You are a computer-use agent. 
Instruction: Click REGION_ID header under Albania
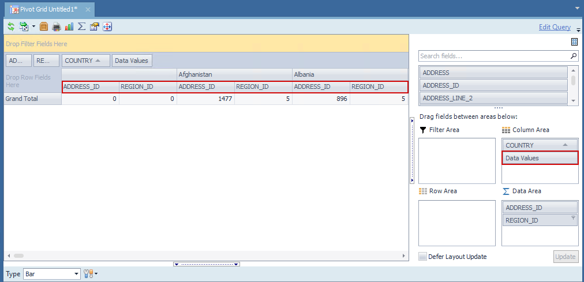point(379,87)
